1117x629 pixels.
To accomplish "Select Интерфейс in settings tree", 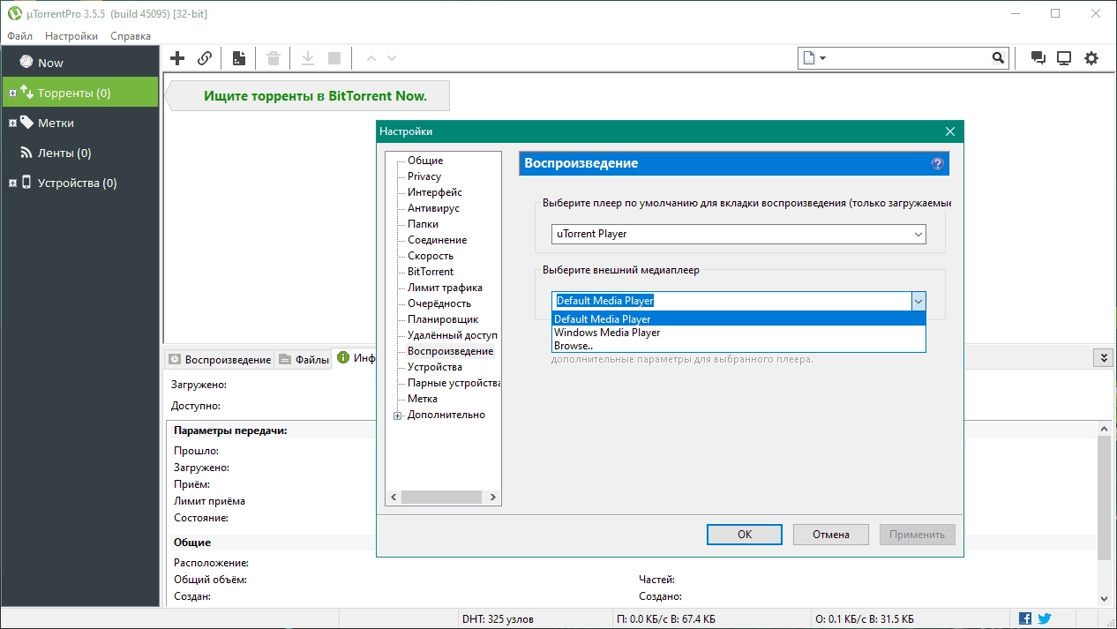I will [435, 192].
